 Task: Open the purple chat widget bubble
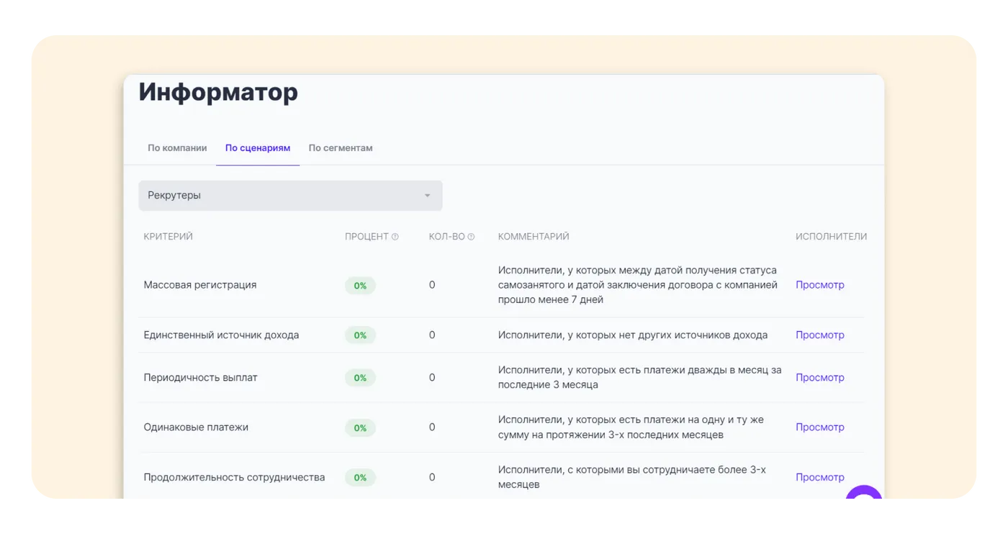tap(863, 495)
